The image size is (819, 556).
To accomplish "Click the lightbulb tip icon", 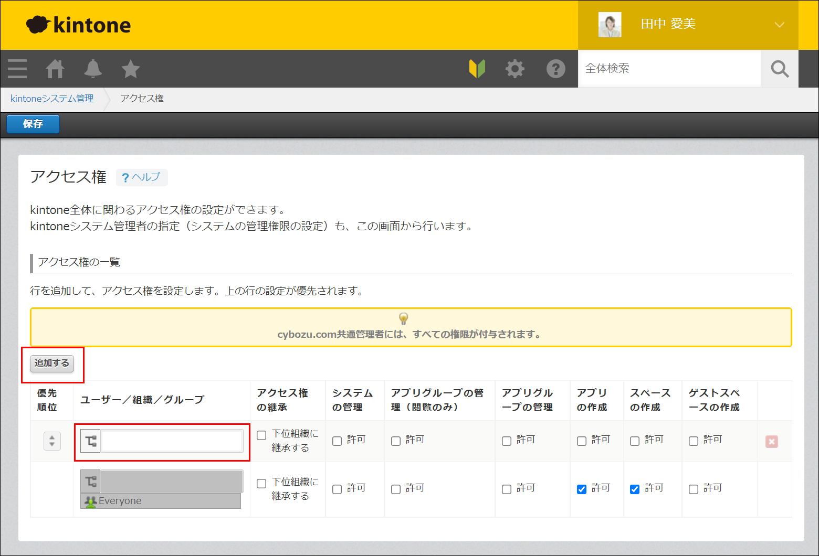I will pos(403,318).
